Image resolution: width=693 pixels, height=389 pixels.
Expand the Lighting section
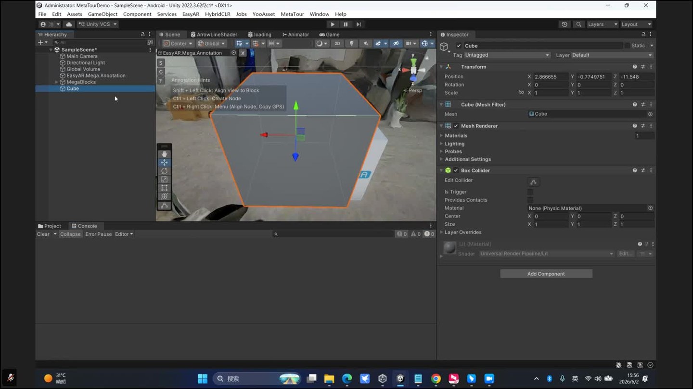pos(441,144)
